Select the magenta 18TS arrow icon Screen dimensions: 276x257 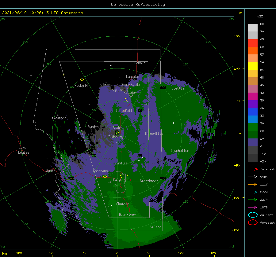[x=253, y=207]
